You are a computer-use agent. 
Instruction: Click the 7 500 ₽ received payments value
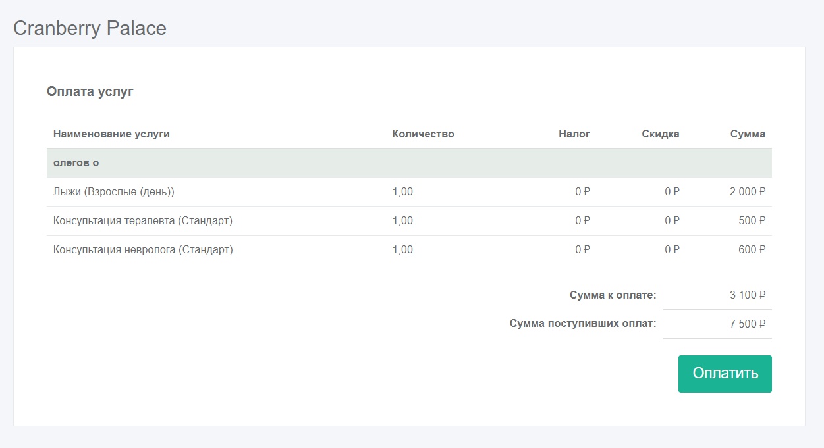(747, 324)
